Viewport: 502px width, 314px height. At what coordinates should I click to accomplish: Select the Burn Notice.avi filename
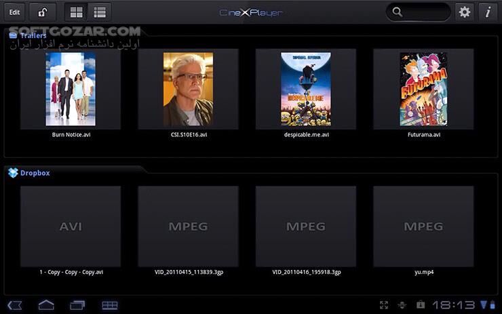click(x=71, y=135)
